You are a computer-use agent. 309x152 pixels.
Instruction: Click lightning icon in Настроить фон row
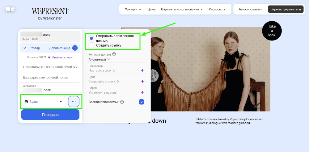tap(142, 70)
